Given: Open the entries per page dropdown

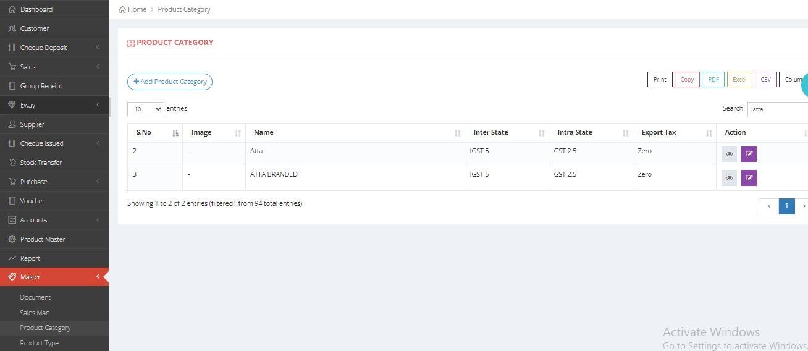Looking at the screenshot, I should (x=145, y=109).
